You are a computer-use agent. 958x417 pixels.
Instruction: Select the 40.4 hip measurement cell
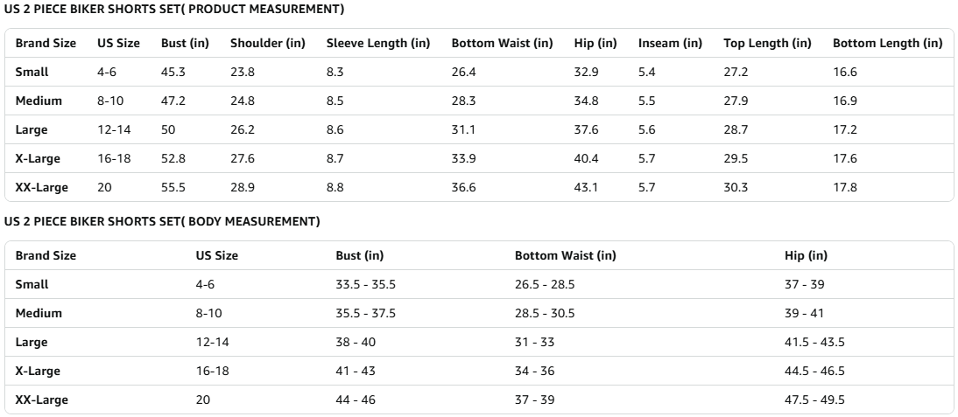point(586,158)
